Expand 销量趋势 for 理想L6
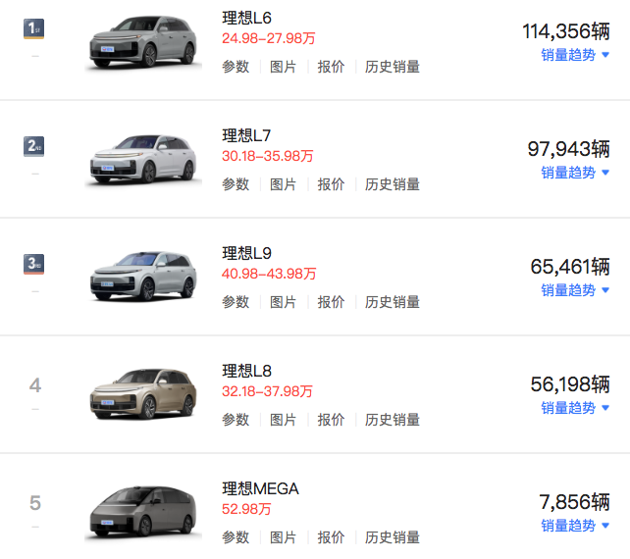The image size is (630, 559). tap(575, 55)
